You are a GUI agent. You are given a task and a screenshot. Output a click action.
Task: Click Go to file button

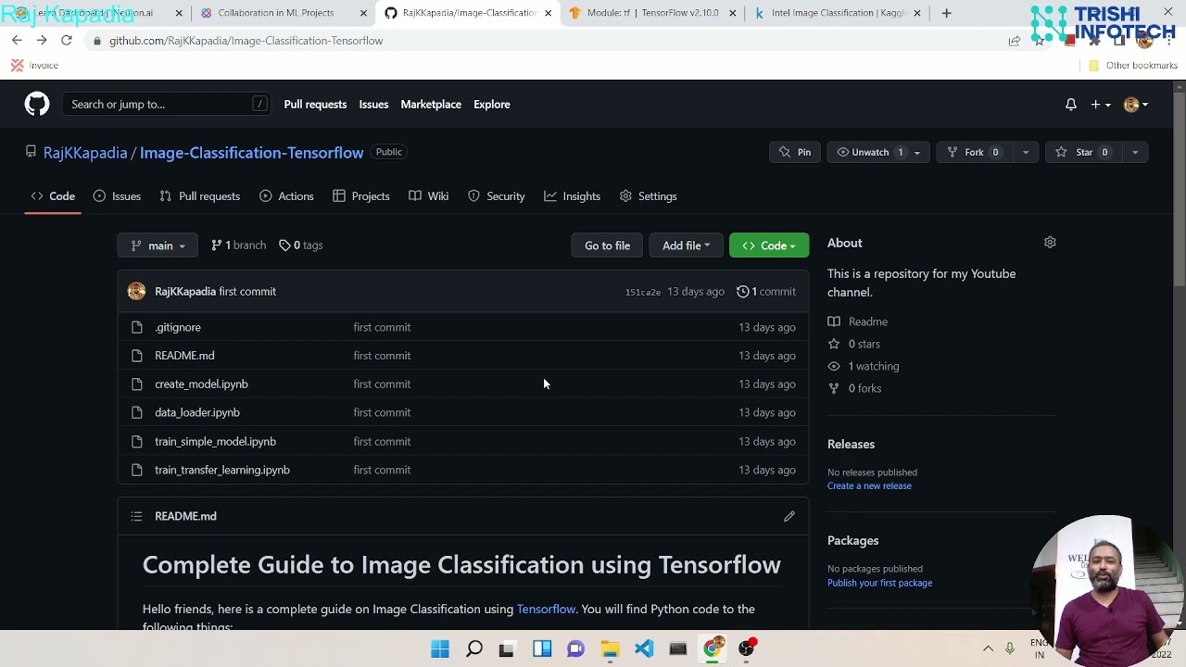click(x=607, y=245)
